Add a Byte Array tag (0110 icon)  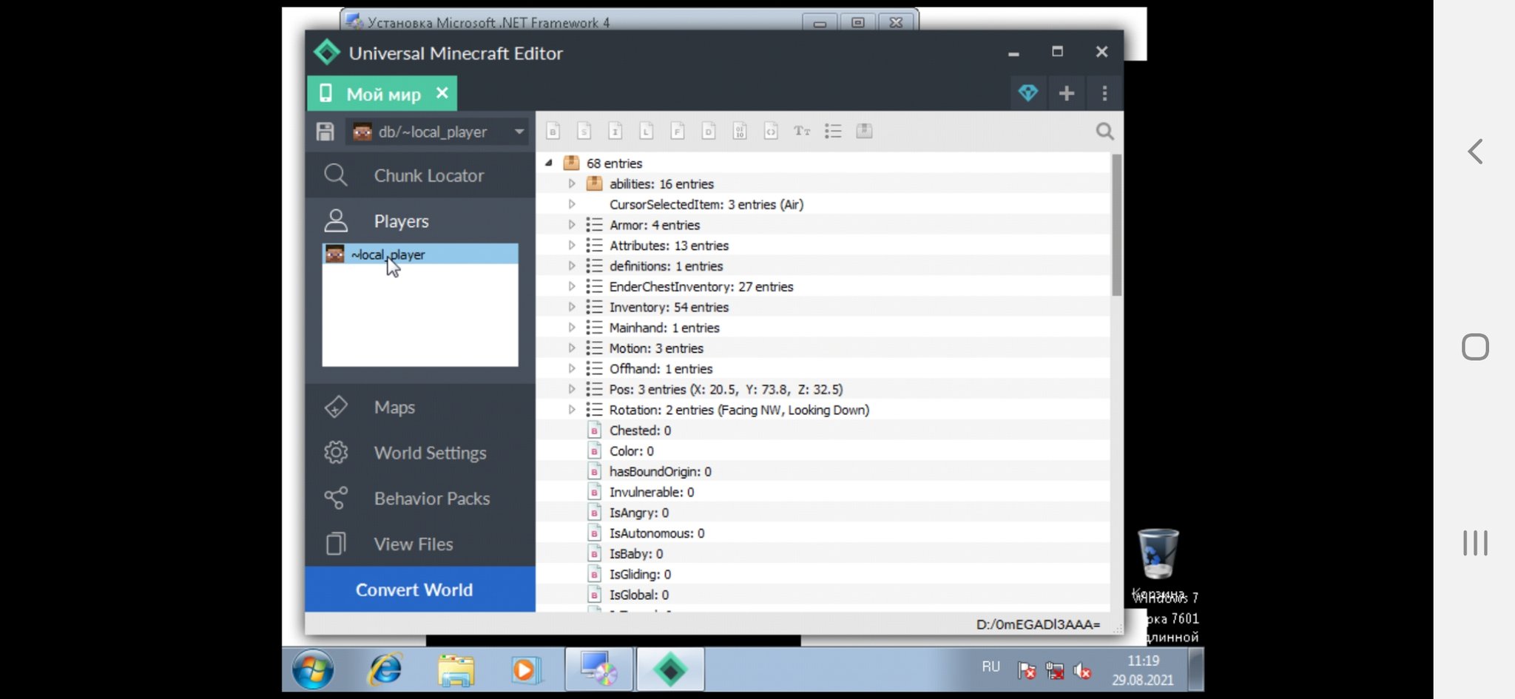coord(739,131)
